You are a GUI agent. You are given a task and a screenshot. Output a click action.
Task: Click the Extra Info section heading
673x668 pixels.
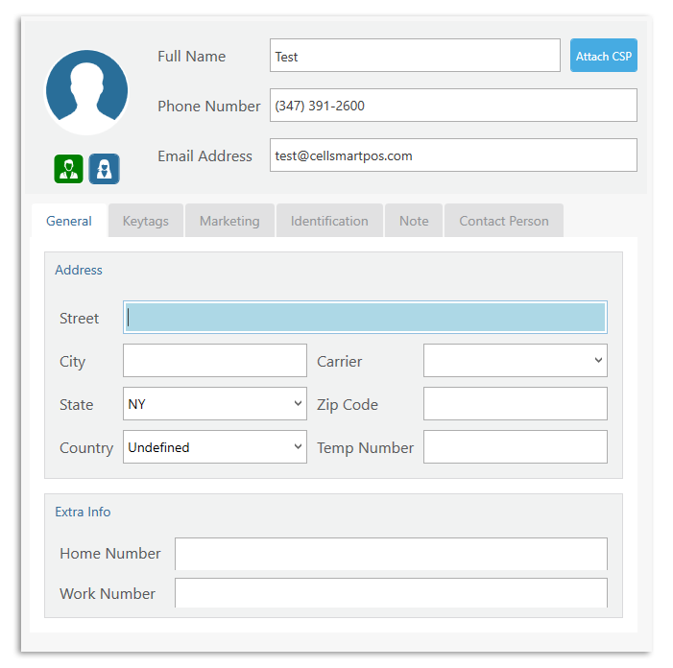pos(83,512)
